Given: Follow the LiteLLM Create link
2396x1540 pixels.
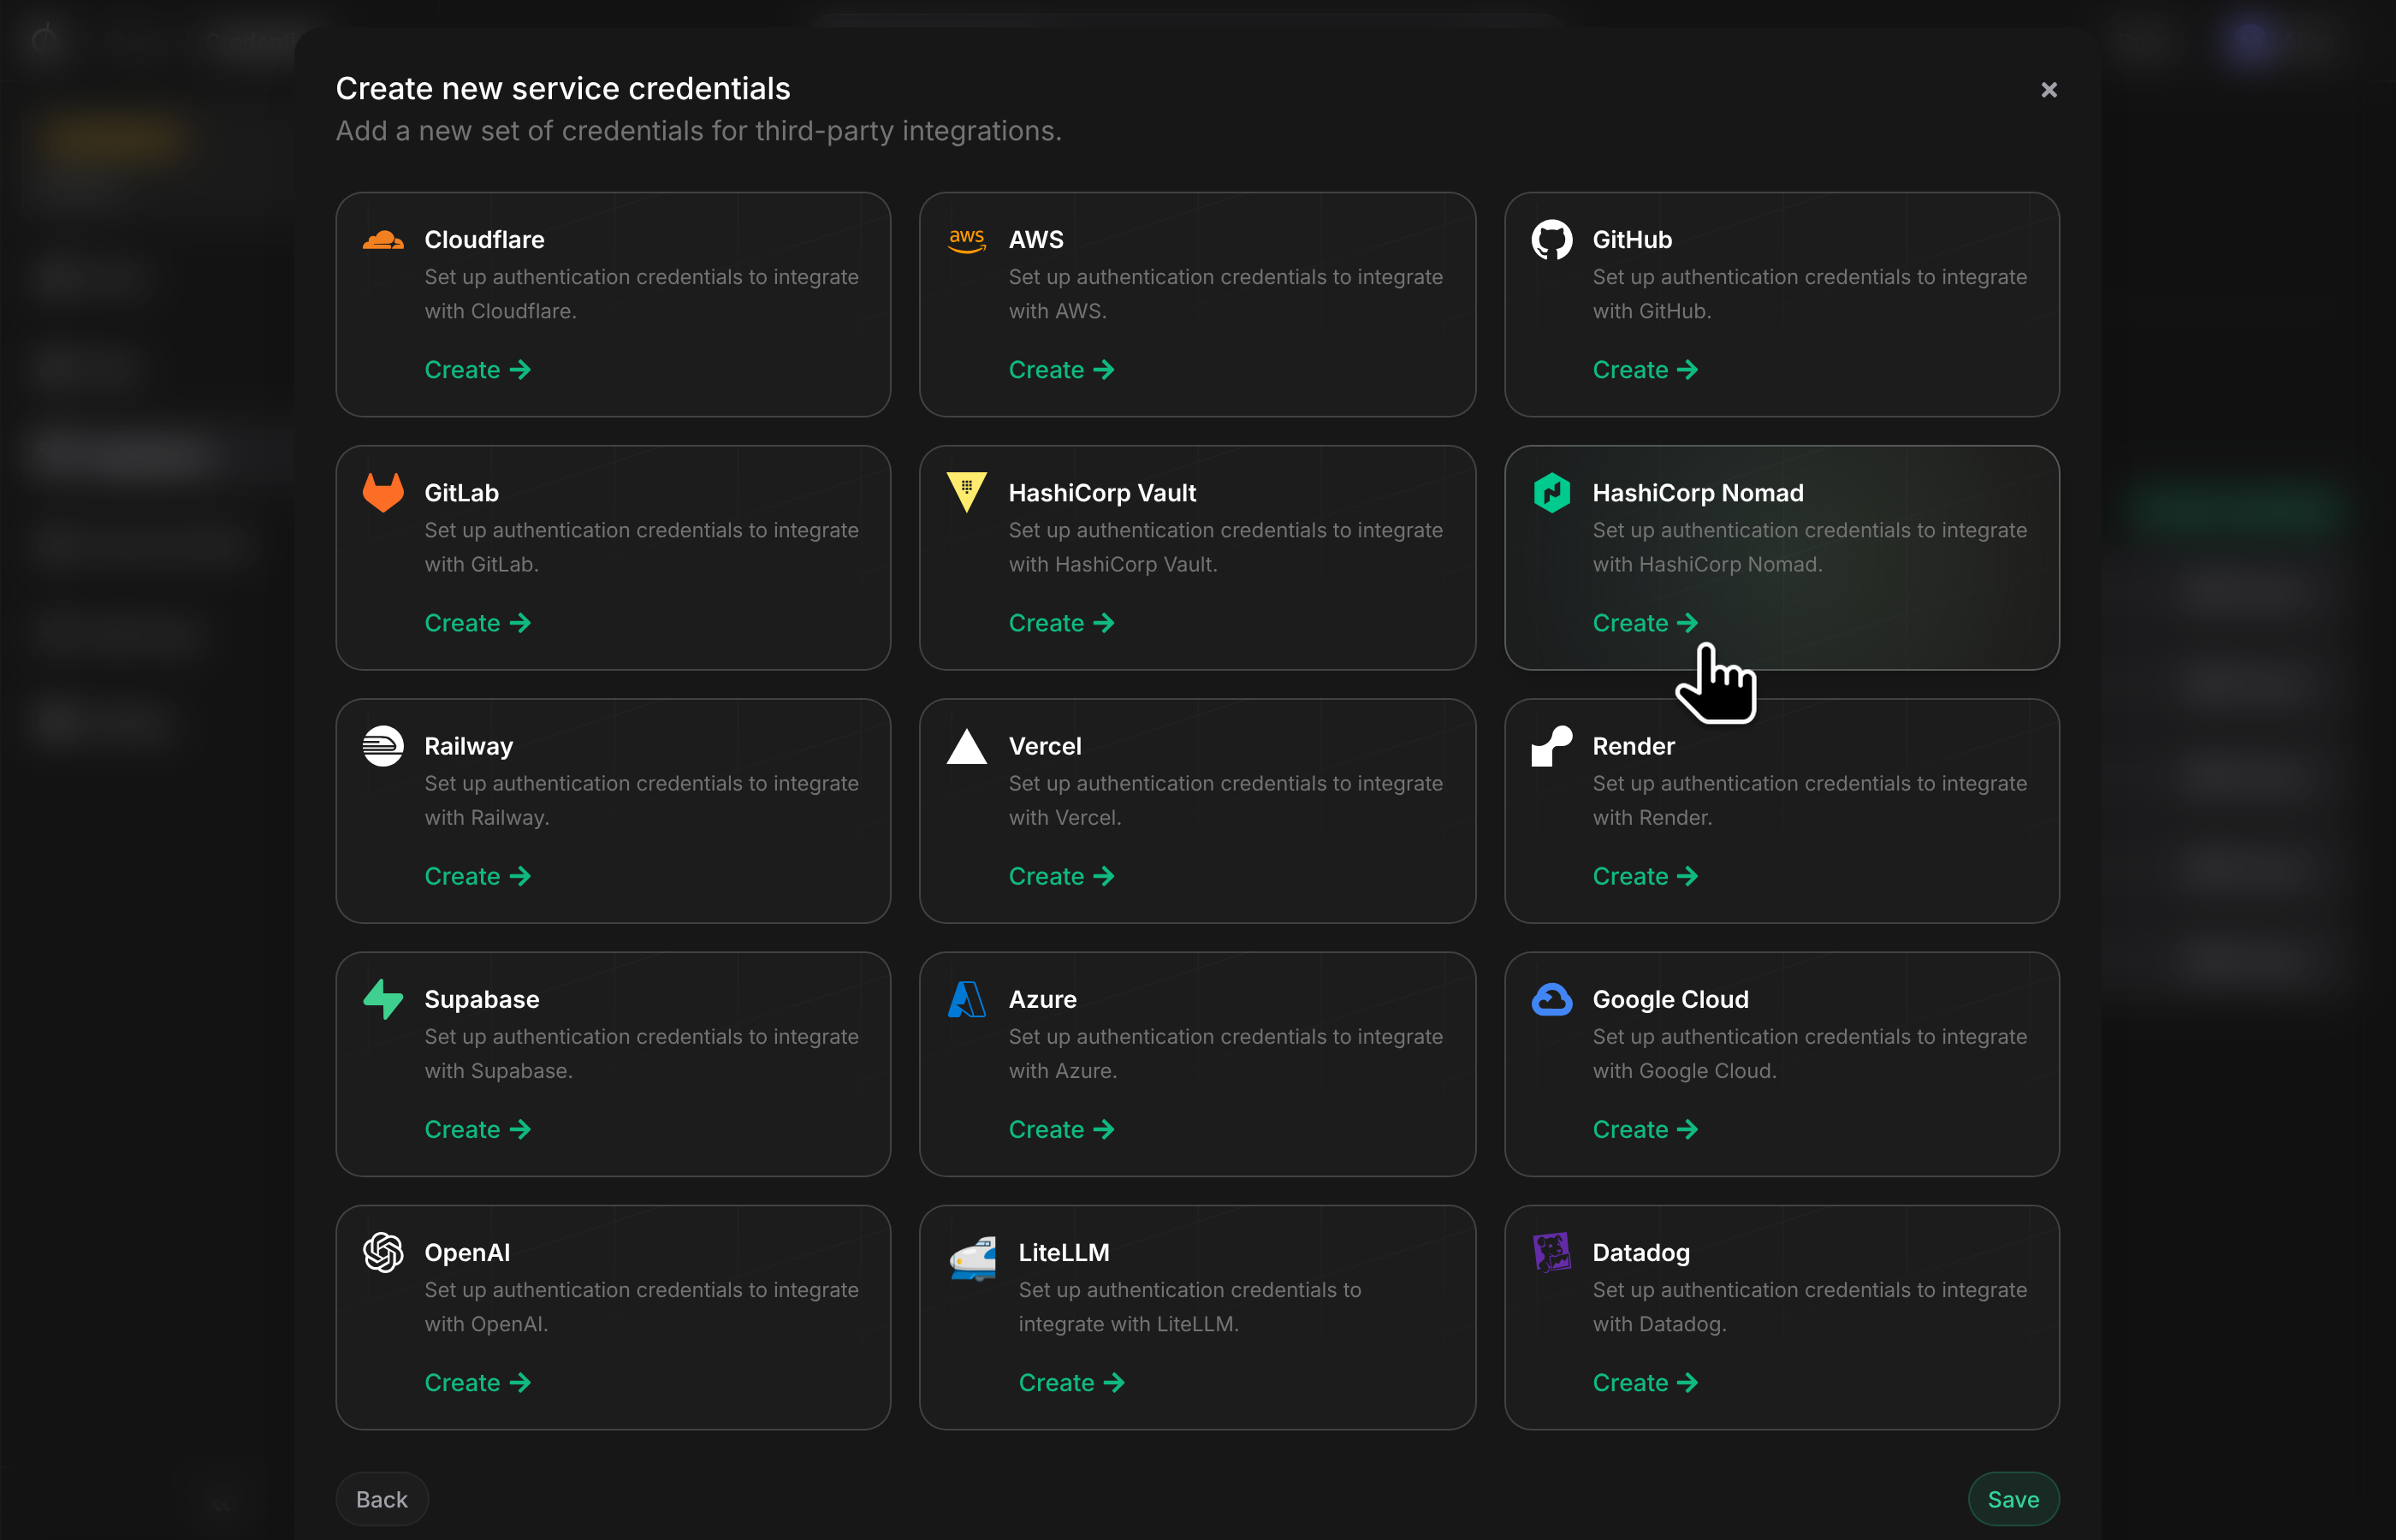Looking at the screenshot, I should coord(1071,1382).
